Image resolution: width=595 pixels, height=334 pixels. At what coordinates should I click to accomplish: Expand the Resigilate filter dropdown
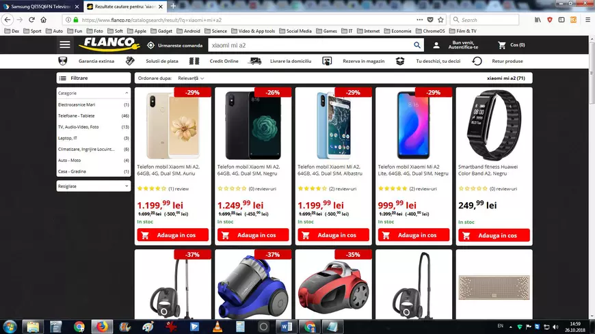(93, 186)
